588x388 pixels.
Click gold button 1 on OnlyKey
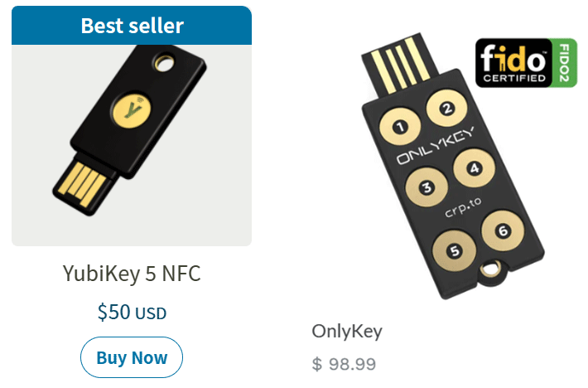point(400,127)
